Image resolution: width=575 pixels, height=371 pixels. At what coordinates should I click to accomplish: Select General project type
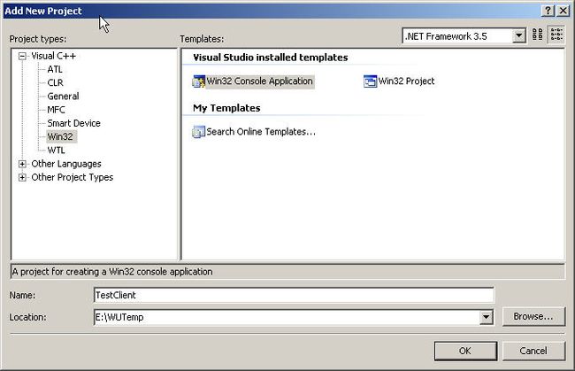(63, 97)
